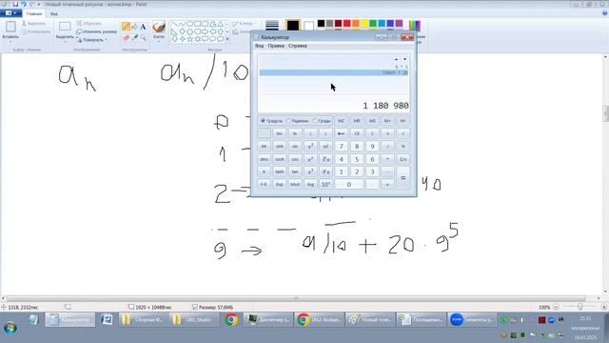
Task: Click calculator history up arrow
Action: [396, 59]
